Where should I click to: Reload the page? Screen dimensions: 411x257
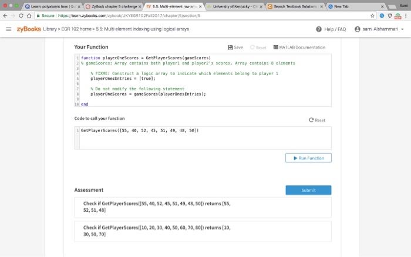[21, 16]
